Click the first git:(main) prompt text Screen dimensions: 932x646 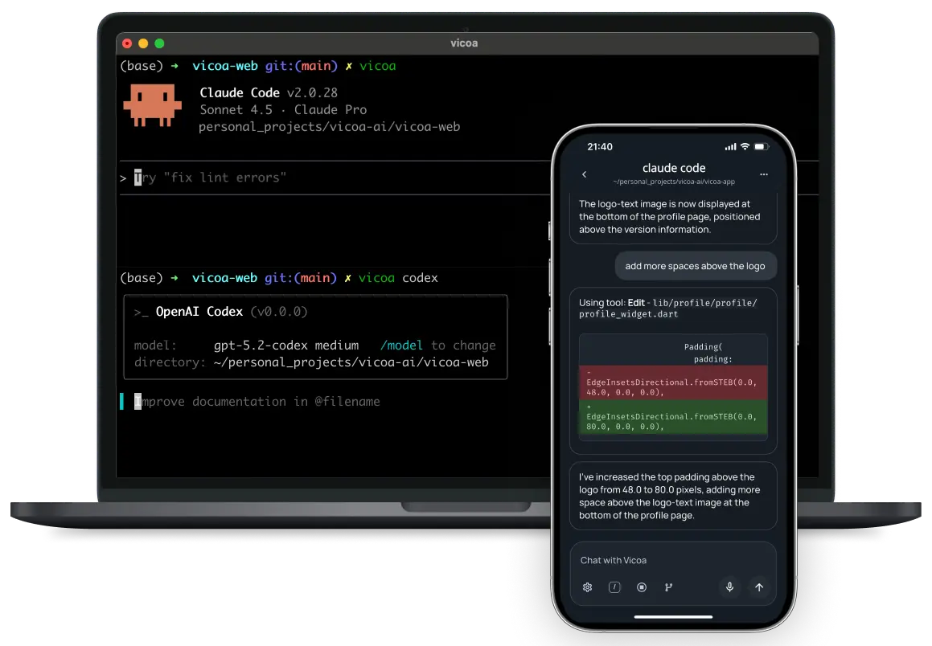coord(302,66)
